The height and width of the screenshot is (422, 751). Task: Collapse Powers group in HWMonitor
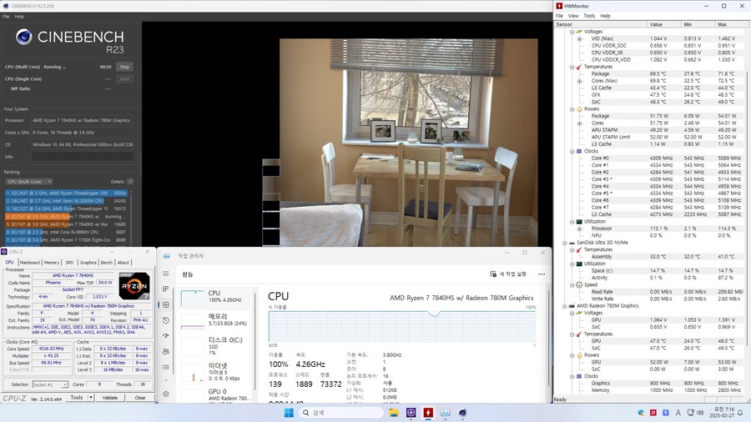point(572,109)
